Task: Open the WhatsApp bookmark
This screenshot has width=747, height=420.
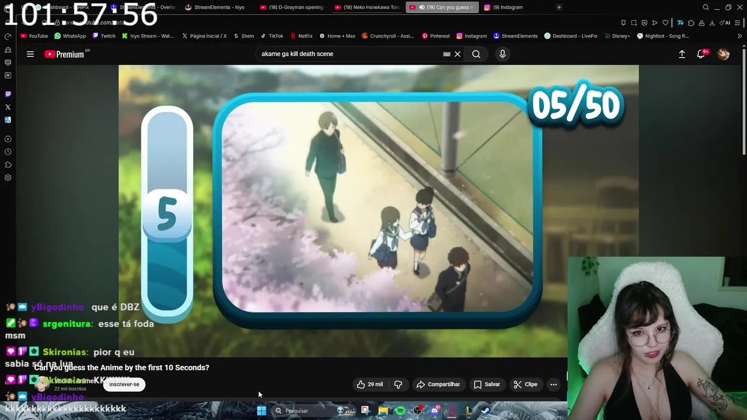Action: 70,36
